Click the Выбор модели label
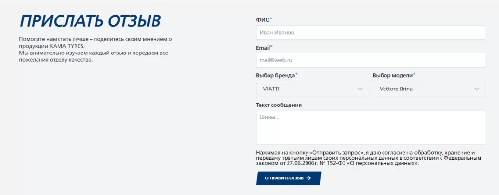499x195 pixels. pyautogui.click(x=392, y=76)
